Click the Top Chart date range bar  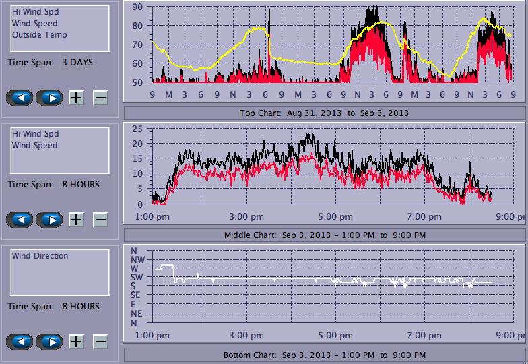pyautogui.click(x=324, y=113)
